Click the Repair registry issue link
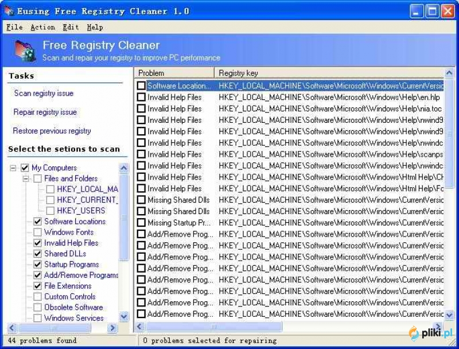 click(x=45, y=112)
